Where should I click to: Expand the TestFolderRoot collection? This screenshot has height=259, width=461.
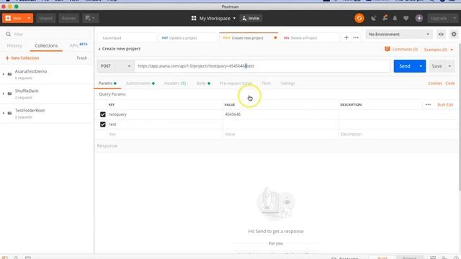pyautogui.click(x=4, y=113)
